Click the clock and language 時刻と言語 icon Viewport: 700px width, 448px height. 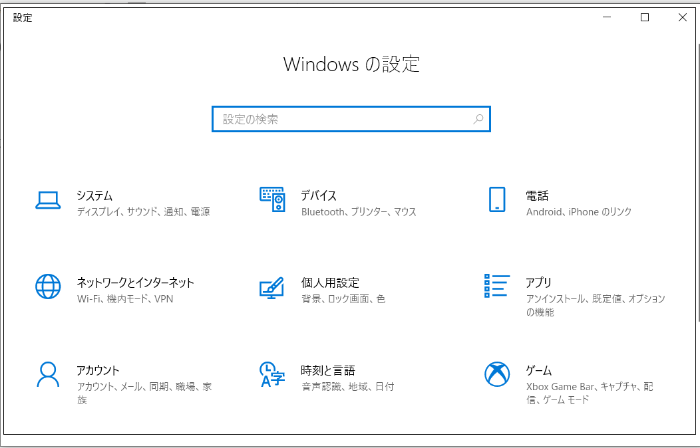point(272,374)
